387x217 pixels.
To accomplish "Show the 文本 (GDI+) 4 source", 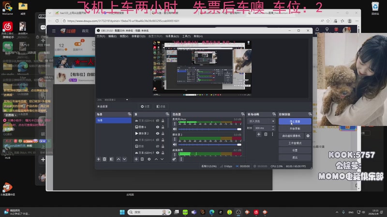I will (x=158, y=140).
